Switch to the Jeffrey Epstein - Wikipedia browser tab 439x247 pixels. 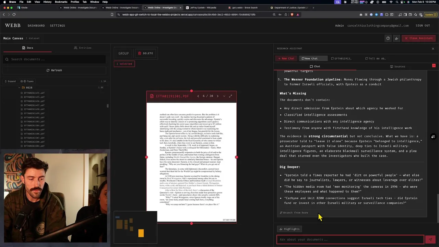[x=203, y=8]
